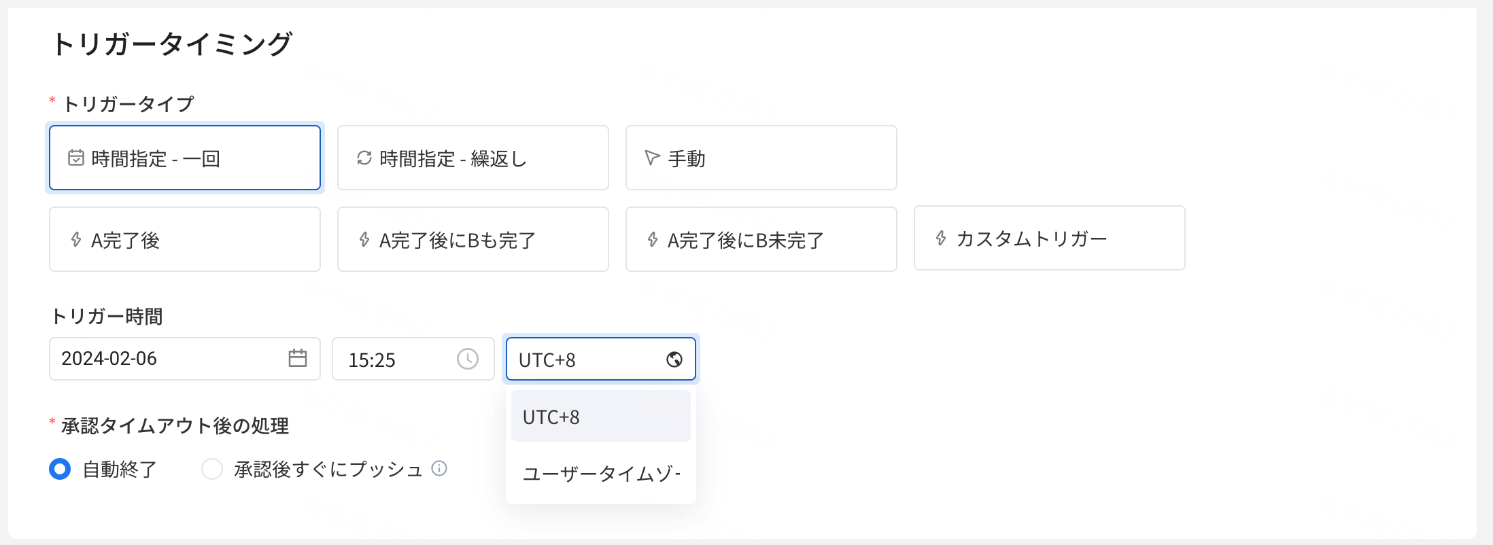Image resolution: width=1493 pixels, height=545 pixels.
Task: Click the repeat icon on 時間指定 - 繰返し
Action: (x=364, y=158)
